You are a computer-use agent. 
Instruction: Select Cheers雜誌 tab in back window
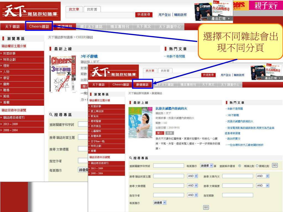[39, 26]
